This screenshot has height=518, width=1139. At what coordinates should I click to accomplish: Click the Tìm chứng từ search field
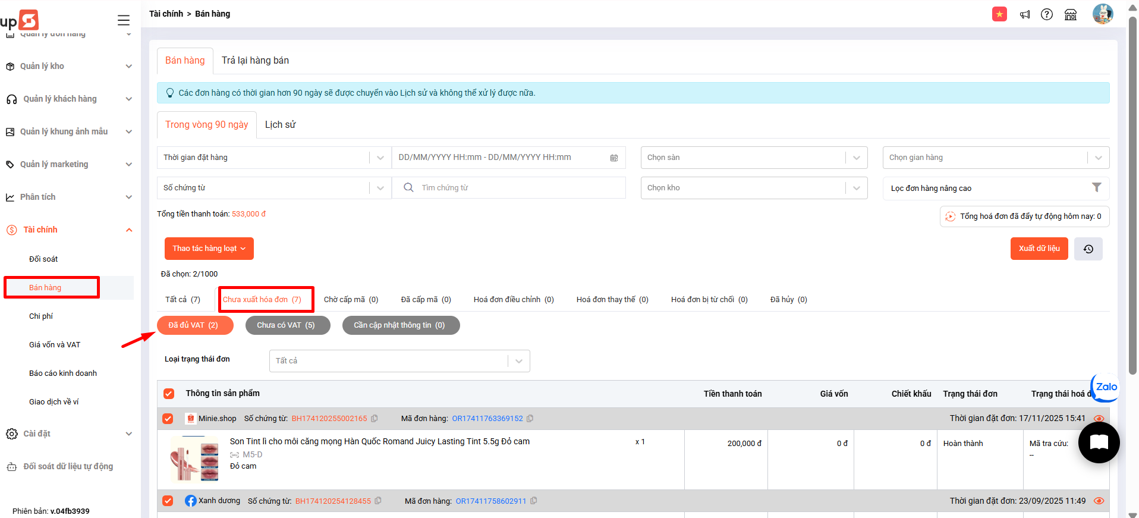tap(517, 188)
